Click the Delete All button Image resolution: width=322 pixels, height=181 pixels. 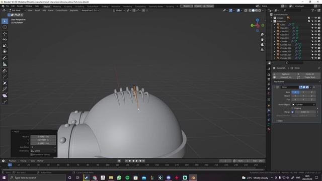(x=309, y=74)
